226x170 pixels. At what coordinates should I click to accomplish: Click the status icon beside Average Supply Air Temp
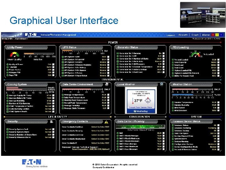pyautogui.click(x=8, y=95)
